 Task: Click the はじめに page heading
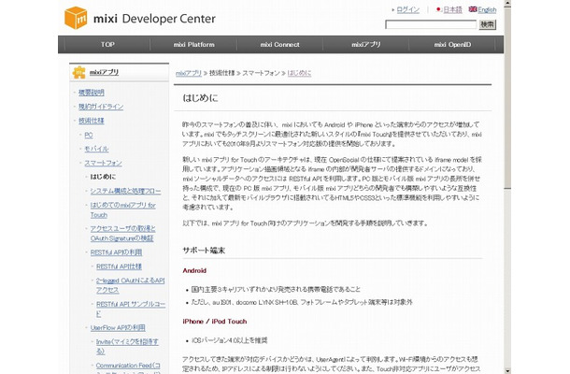pyautogui.click(x=200, y=98)
